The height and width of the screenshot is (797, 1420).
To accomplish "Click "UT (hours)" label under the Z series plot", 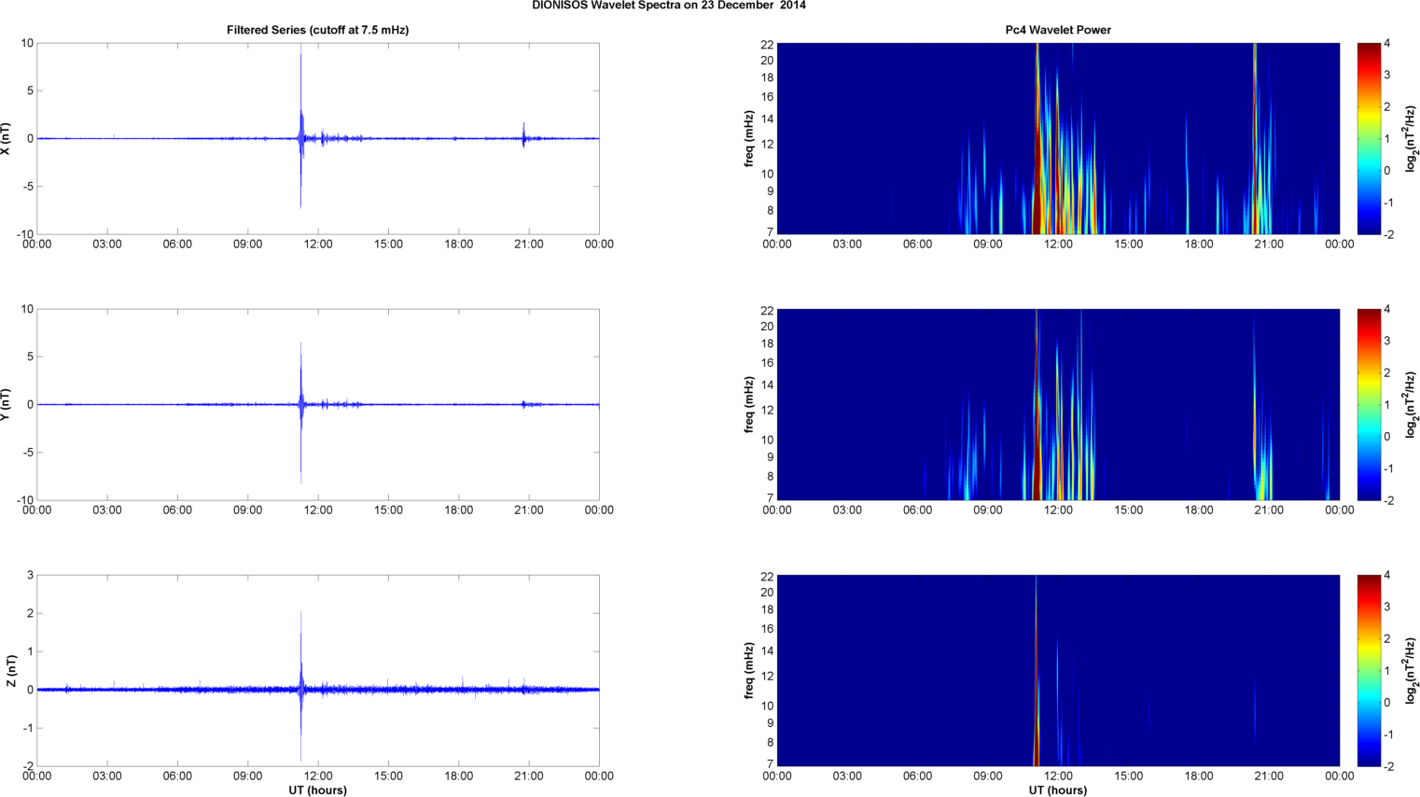I will (317, 790).
